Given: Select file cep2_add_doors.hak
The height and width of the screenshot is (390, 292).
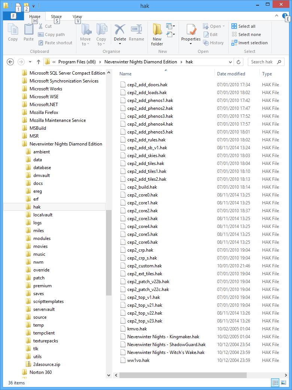Looking at the screenshot, I should [147, 85].
